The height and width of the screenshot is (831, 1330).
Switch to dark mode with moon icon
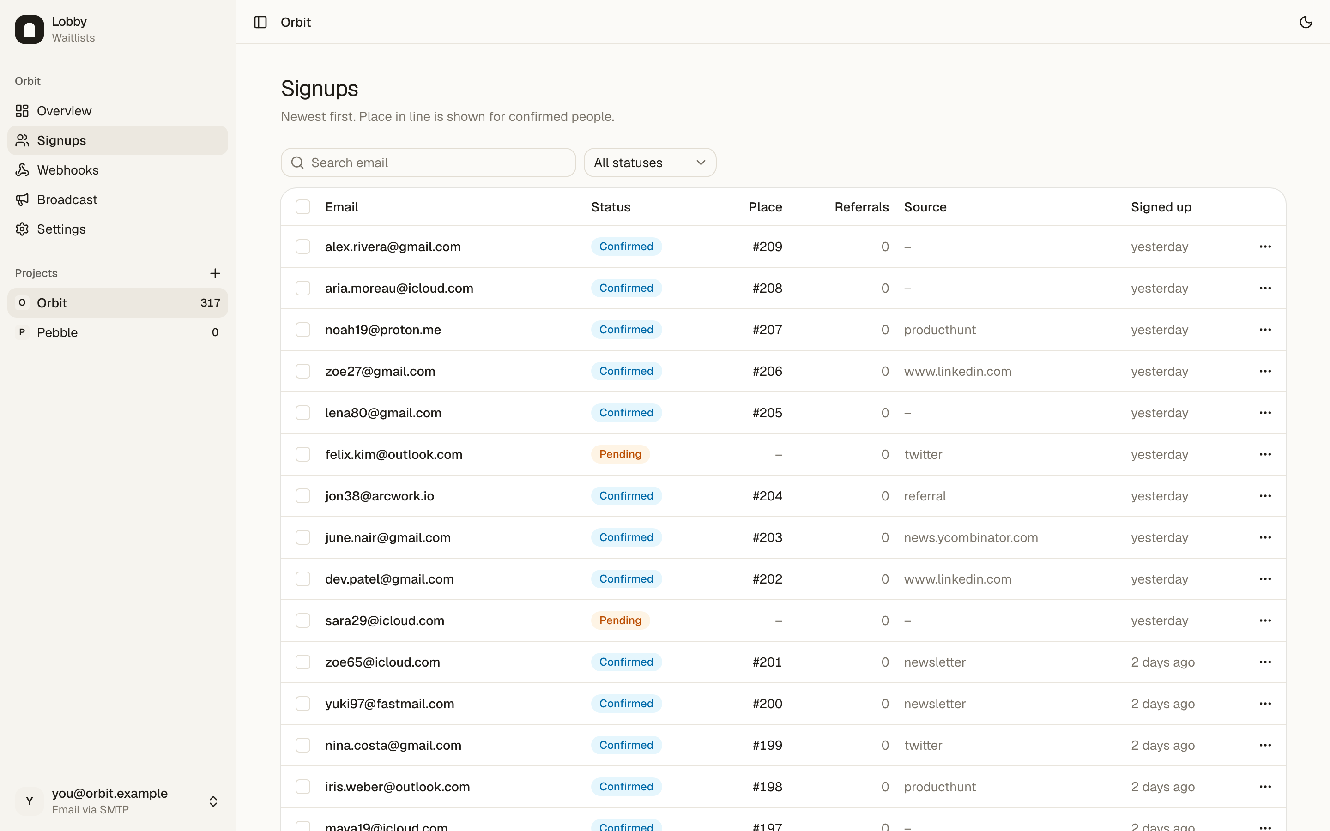1306,22
